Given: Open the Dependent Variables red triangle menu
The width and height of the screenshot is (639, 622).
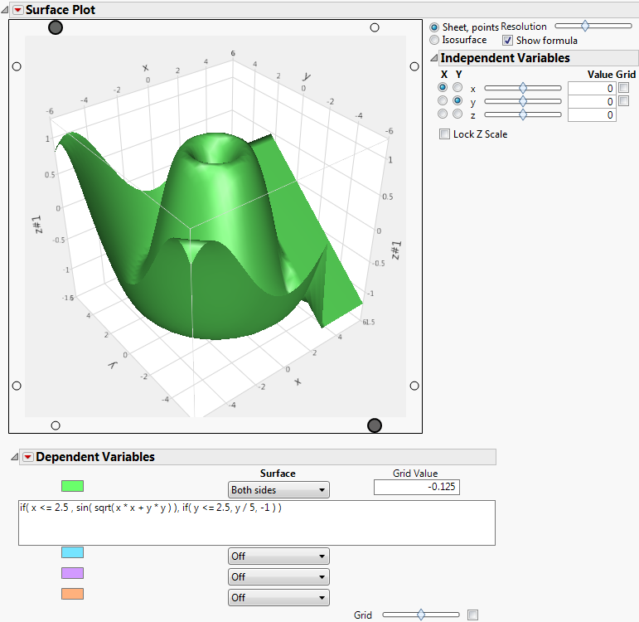Looking at the screenshot, I should point(27,457).
